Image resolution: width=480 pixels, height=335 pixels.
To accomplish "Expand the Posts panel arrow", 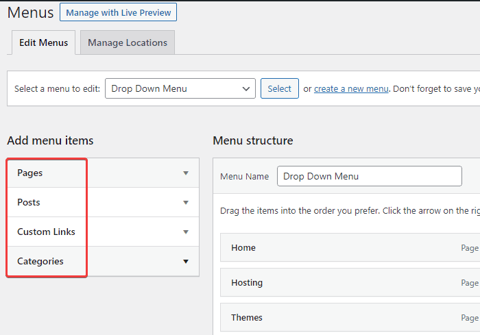I will [x=185, y=203].
